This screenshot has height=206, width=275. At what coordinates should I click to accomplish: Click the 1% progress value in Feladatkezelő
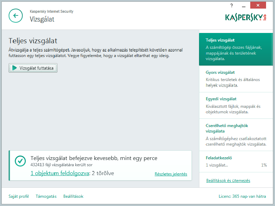pyautogui.click(x=264, y=165)
